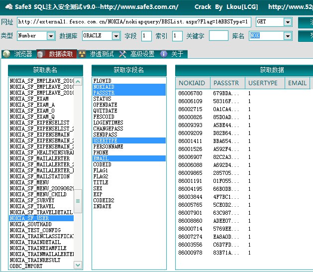Select the ODBC_IMPORT table
The image size is (313, 272).
(41, 266)
